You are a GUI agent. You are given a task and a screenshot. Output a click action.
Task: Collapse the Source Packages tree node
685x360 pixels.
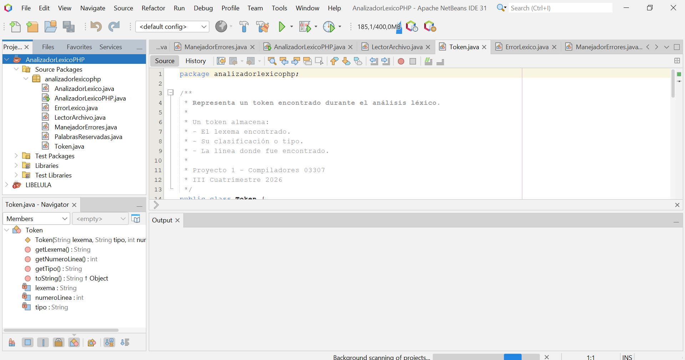click(16, 69)
